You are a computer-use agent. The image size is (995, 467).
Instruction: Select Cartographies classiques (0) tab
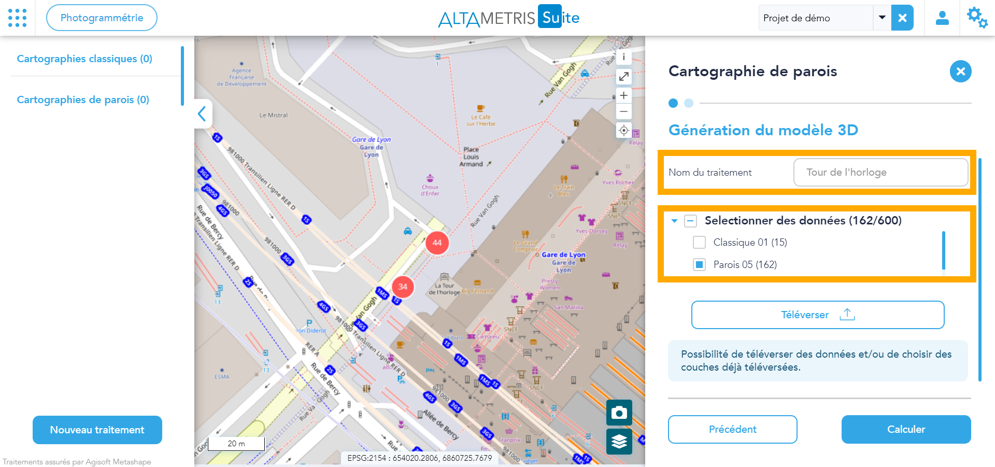click(84, 59)
